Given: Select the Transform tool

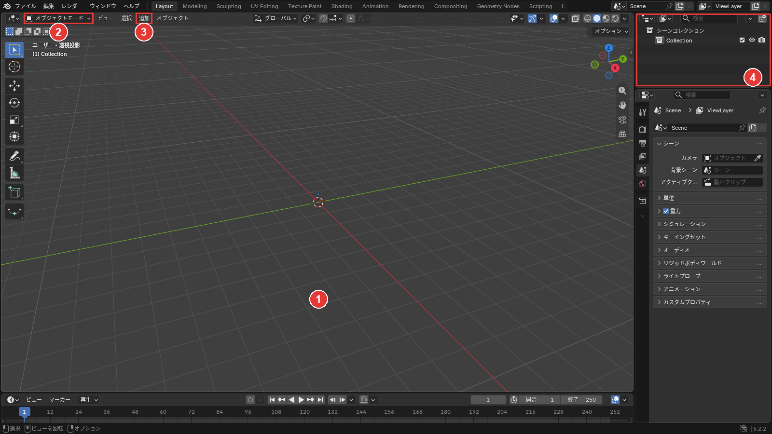Looking at the screenshot, I should (x=14, y=136).
